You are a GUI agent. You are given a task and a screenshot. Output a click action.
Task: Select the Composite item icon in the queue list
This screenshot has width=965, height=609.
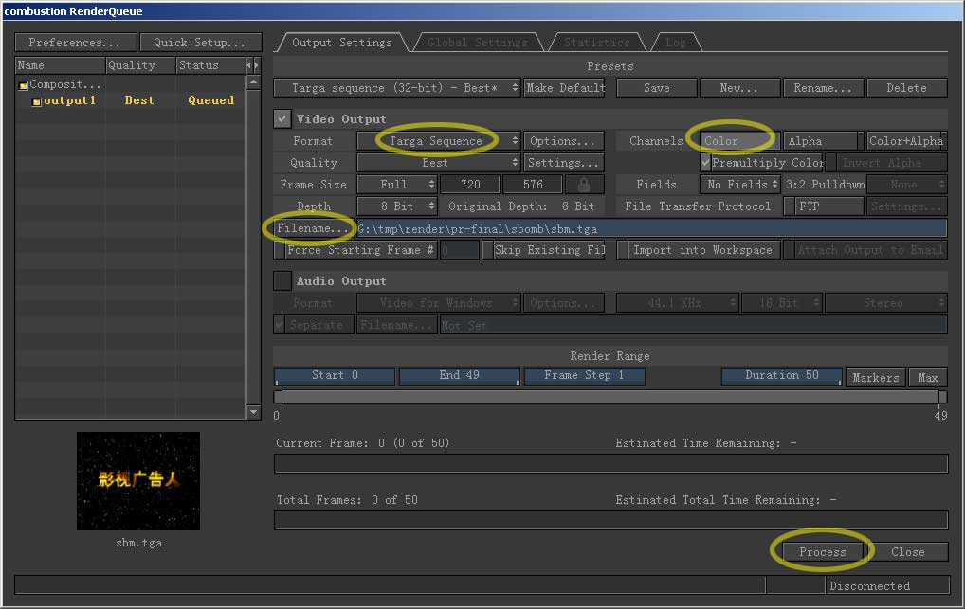(23, 86)
